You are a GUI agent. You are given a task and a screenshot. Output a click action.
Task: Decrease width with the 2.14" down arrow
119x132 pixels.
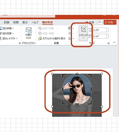(107, 37)
